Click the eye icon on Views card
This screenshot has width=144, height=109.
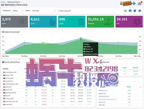pos(22,22)
